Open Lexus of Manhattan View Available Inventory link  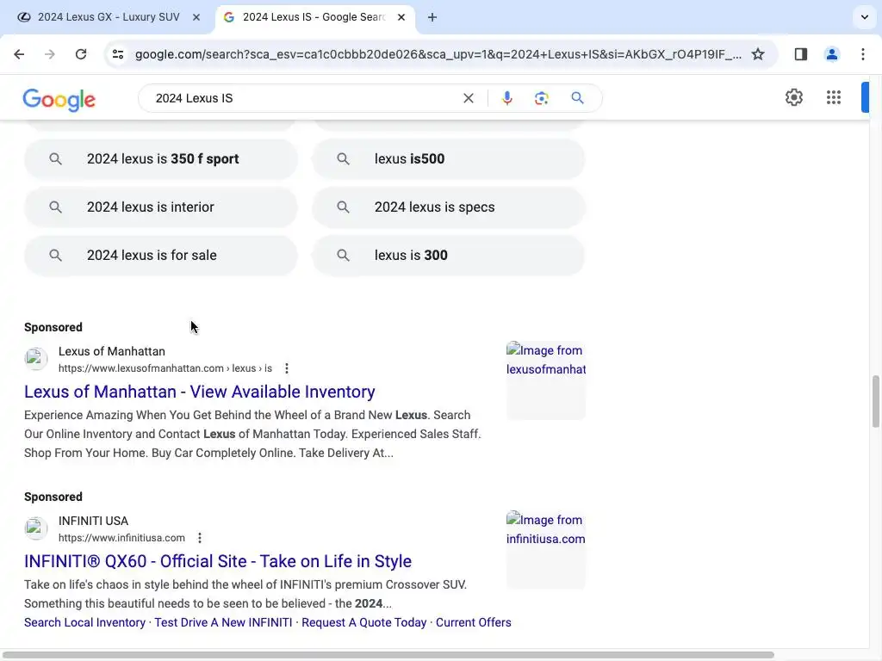pyautogui.click(x=200, y=392)
